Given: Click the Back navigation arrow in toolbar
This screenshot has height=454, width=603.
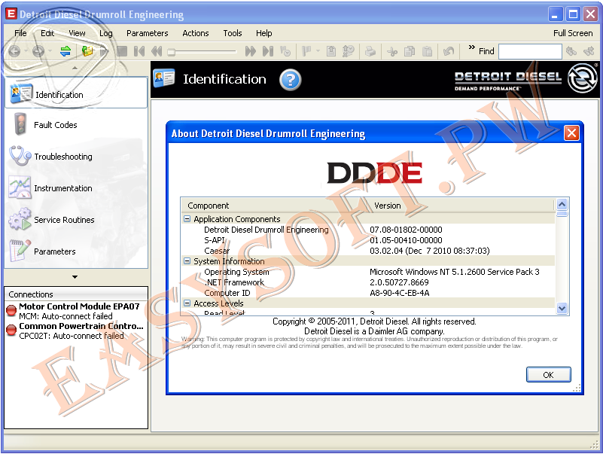Looking at the screenshot, I should coord(14,51).
